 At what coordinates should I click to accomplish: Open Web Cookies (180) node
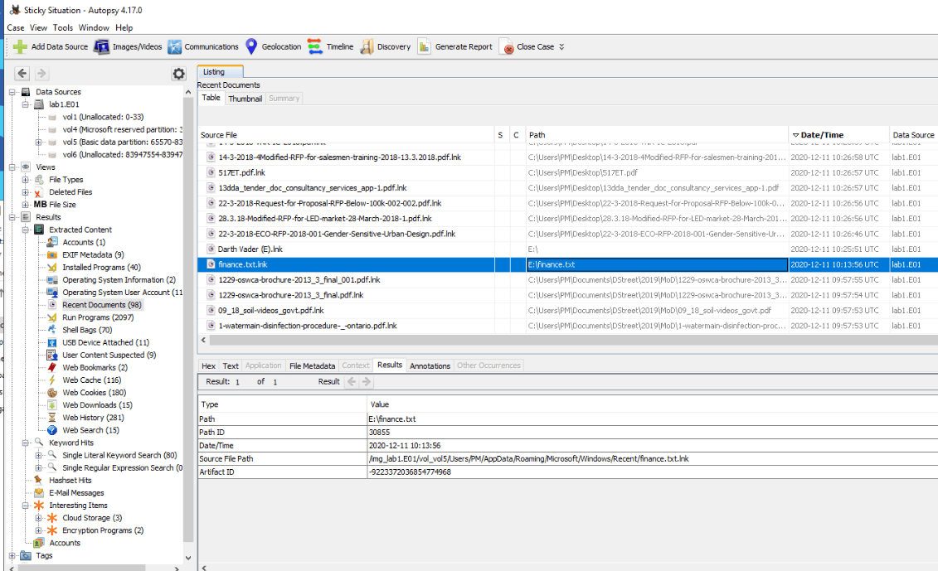coord(94,393)
